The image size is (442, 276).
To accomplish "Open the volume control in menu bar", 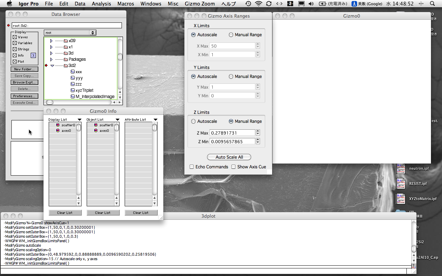I will tap(311, 4).
